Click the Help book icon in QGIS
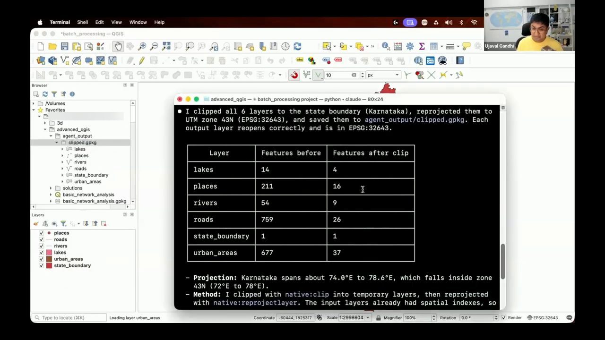 tap(460, 60)
